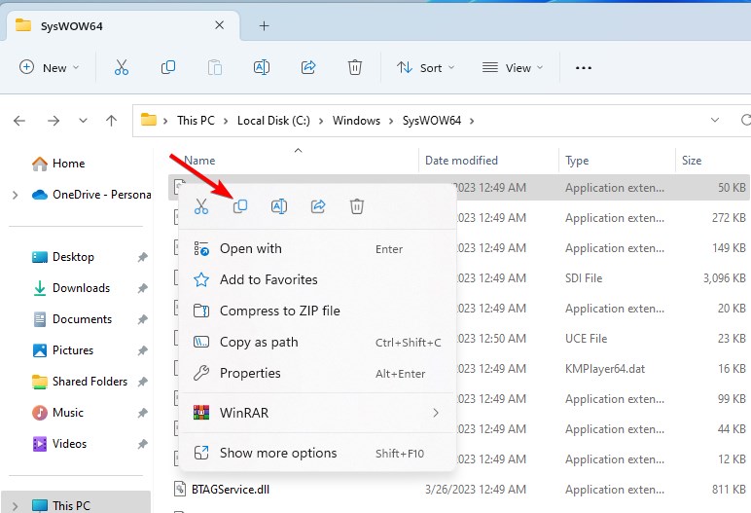Close the SysWOW64 tab
This screenshot has width=751, height=513.
[219, 25]
